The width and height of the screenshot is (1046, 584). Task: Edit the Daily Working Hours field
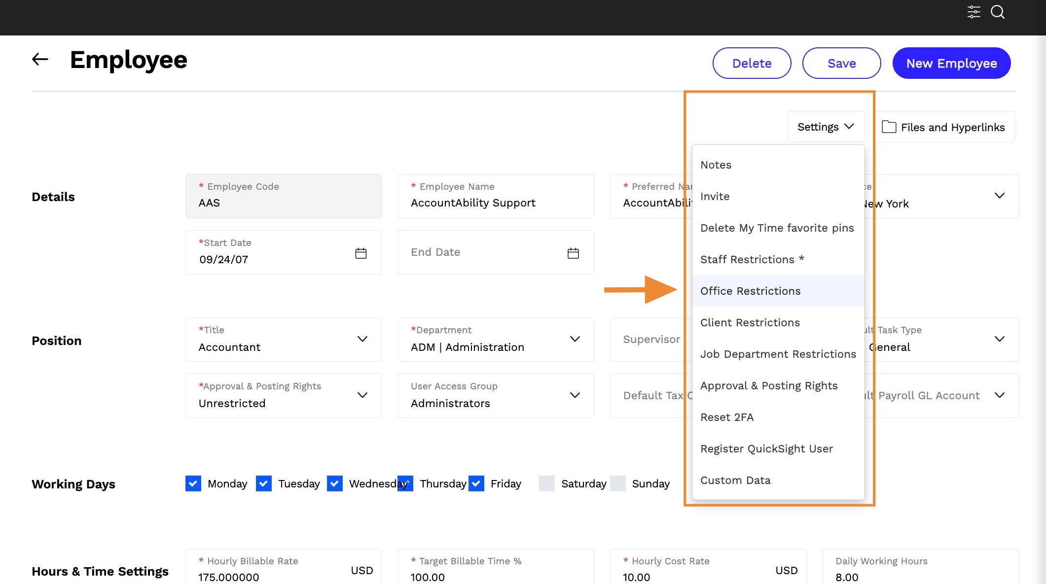[920, 567]
